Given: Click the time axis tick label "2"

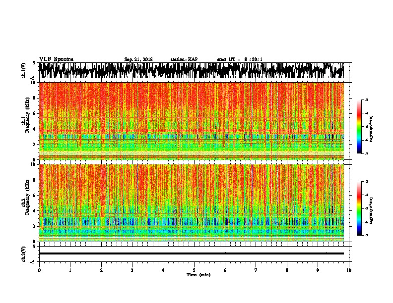Looking at the screenshot, I should 101,270.
